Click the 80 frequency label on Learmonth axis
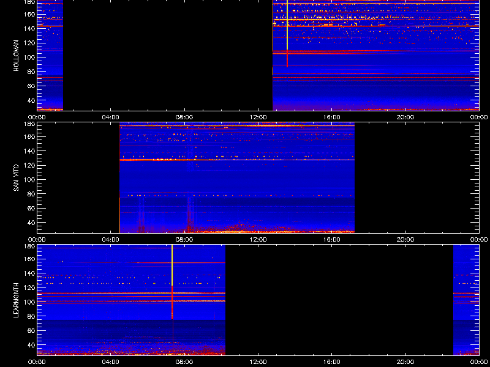The image size is (490, 367). (x=30, y=316)
